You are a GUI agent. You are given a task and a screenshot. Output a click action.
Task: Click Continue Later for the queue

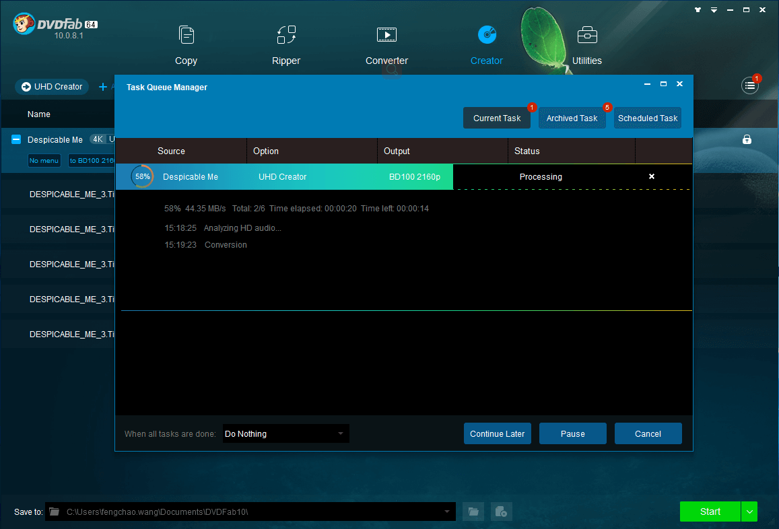[x=498, y=433]
